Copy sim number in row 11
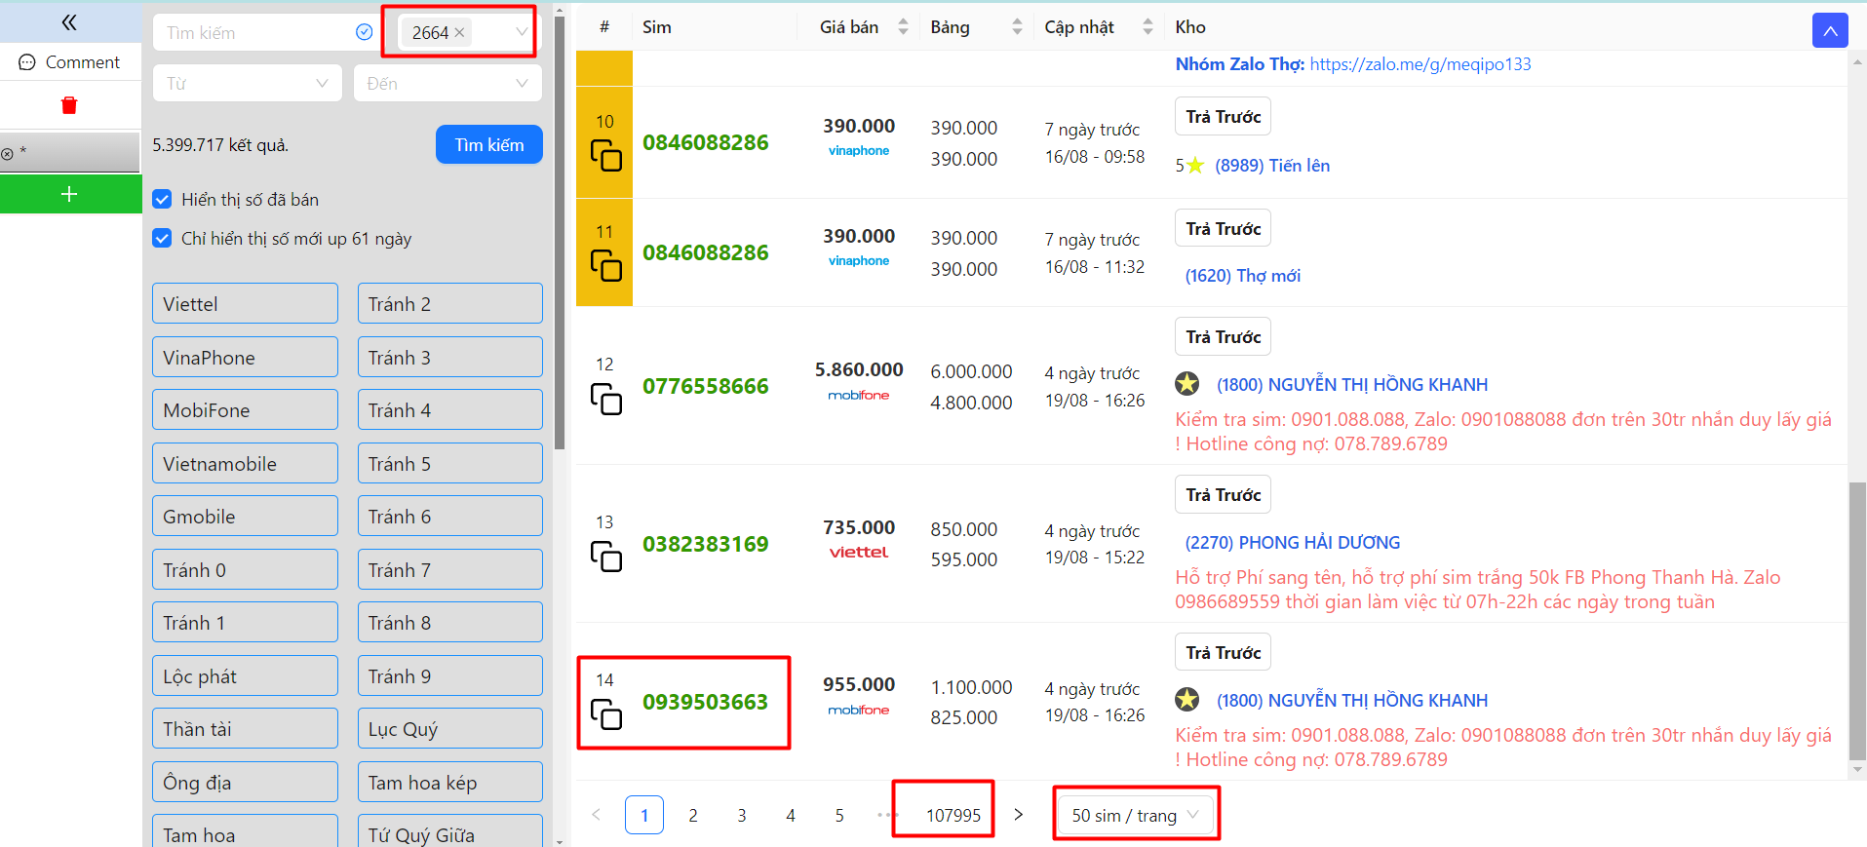The image size is (1867, 847). (605, 265)
